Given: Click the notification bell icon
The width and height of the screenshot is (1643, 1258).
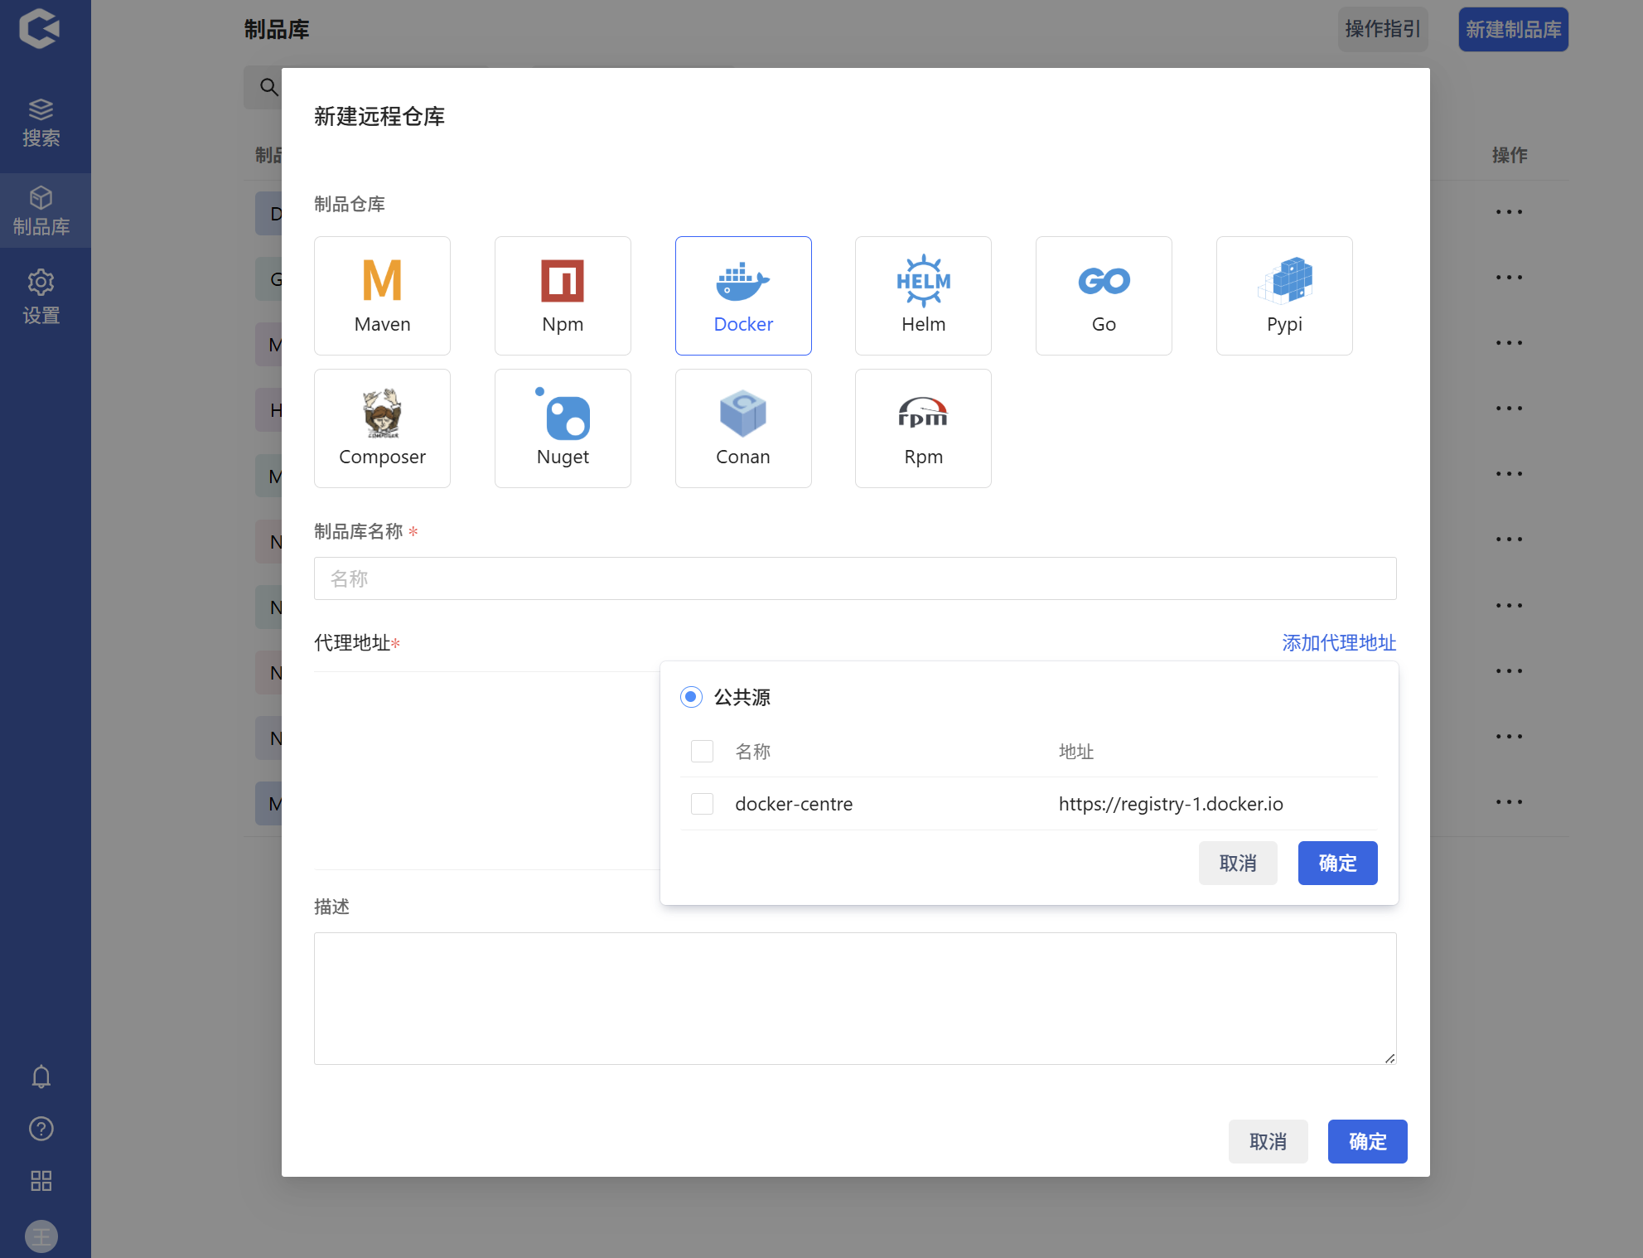Looking at the screenshot, I should [41, 1077].
